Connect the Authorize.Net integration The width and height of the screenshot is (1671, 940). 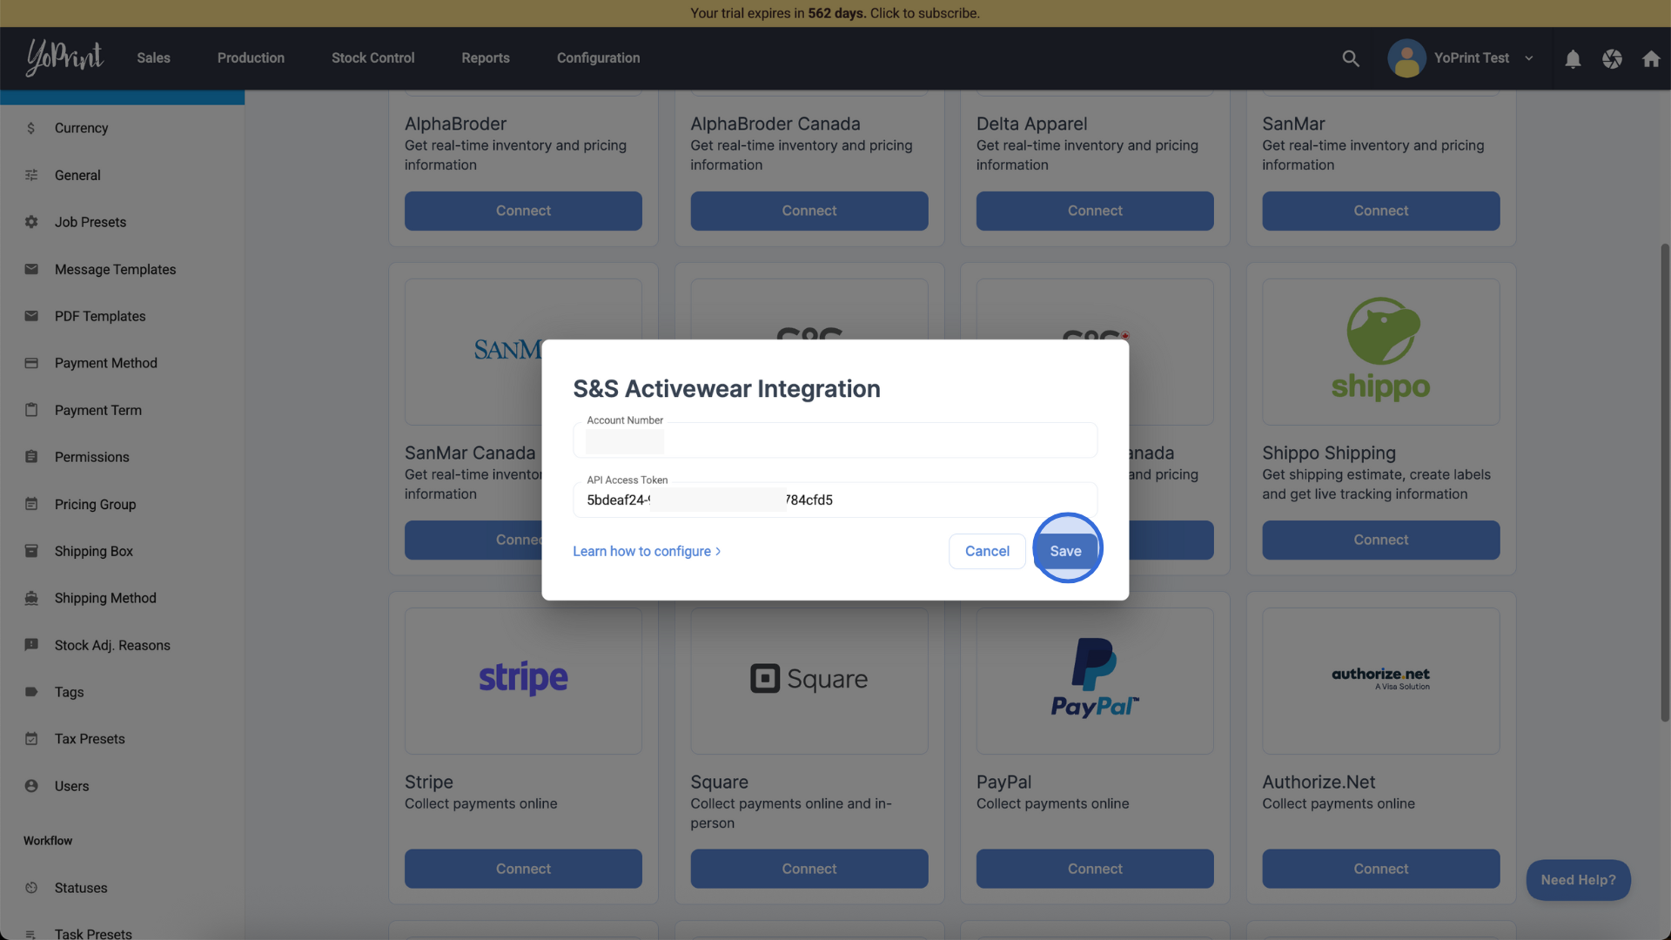(1381, 869)
